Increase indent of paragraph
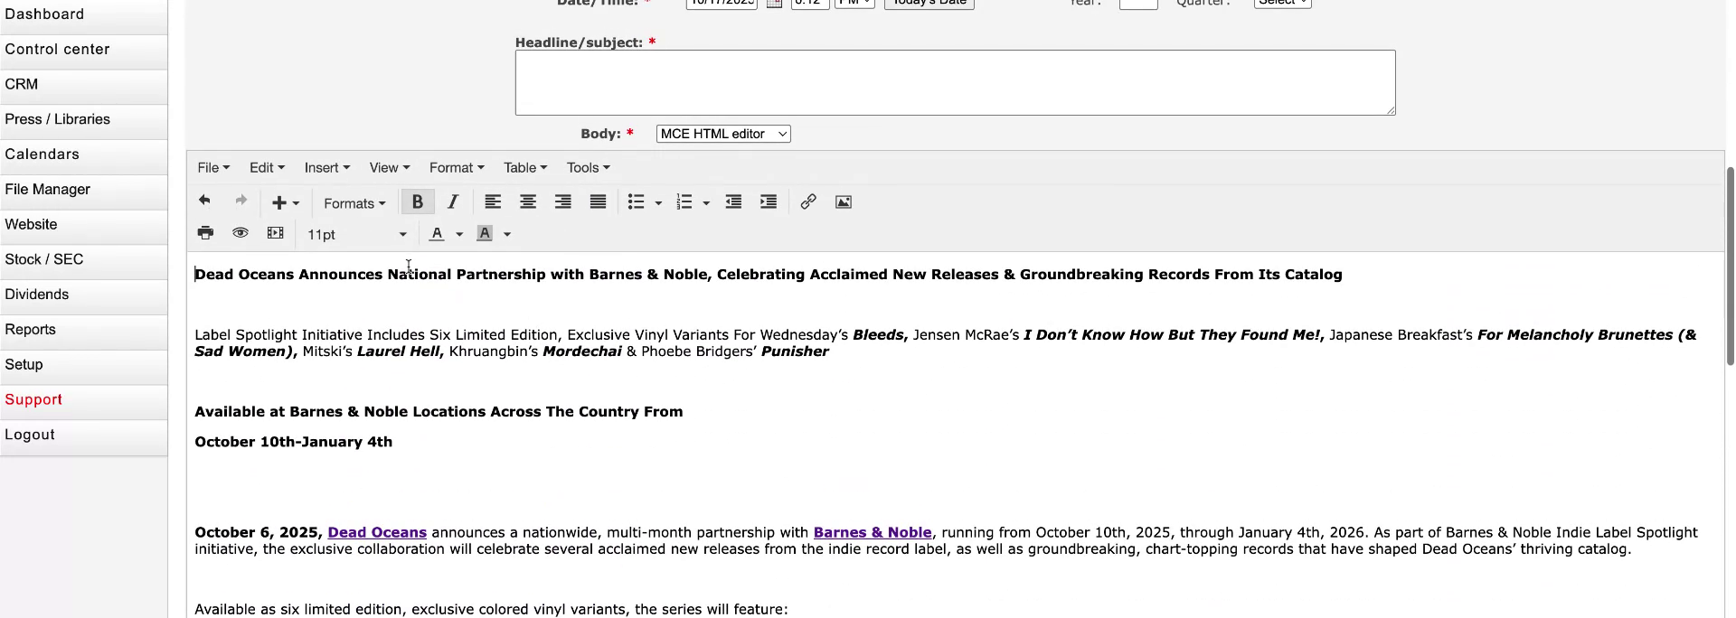Viewport: 1736px width, 618px height. click(x=769, y=201)
